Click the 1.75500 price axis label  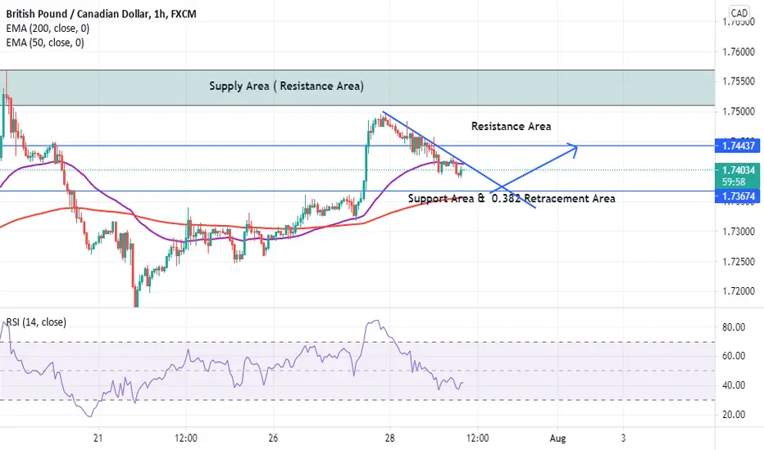[739, 81]
